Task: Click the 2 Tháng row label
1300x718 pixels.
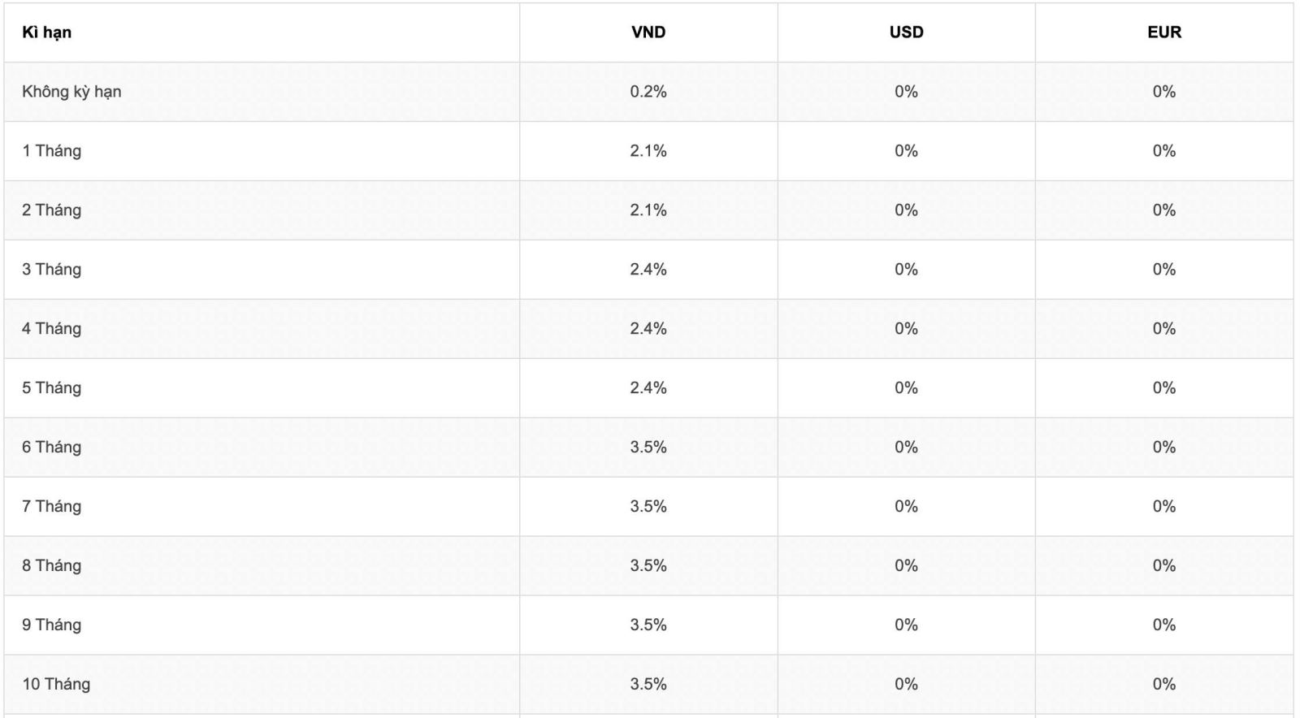Action: tap(51, 210)
